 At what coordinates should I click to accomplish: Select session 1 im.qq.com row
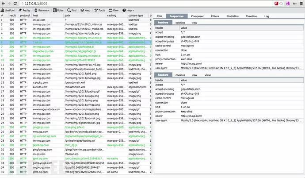(x=76, y=20)
